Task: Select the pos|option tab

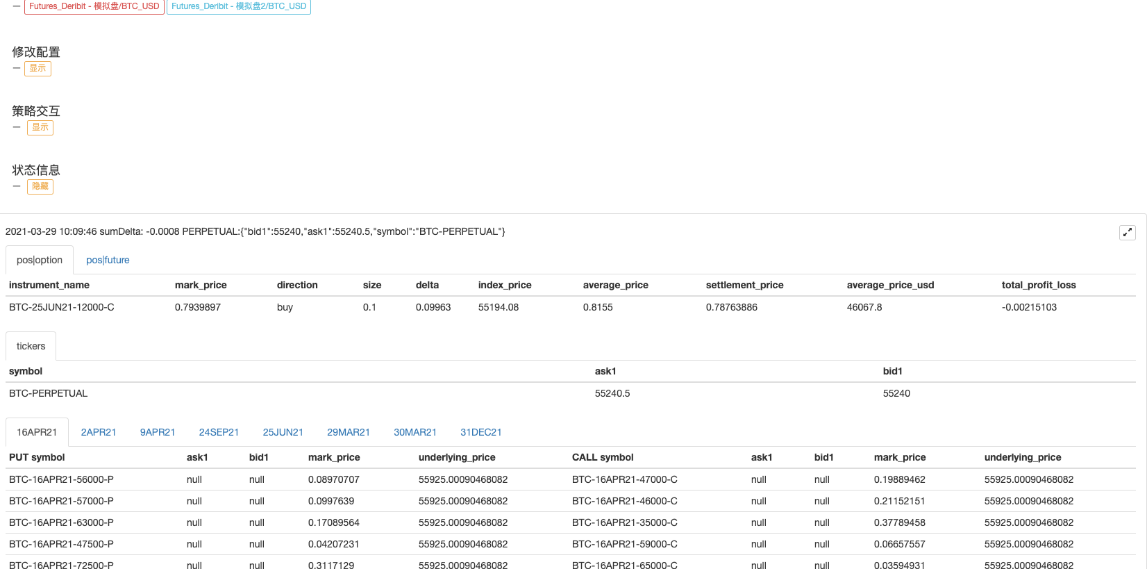Action: tap(40, 260)
